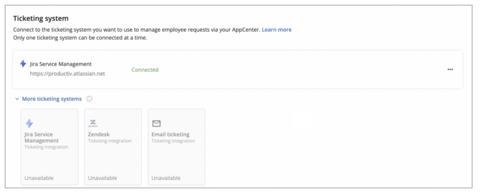This screenshot has width=481, height=194.
Task: Click the Zendesk logo icon
Action: coord(92,123)
